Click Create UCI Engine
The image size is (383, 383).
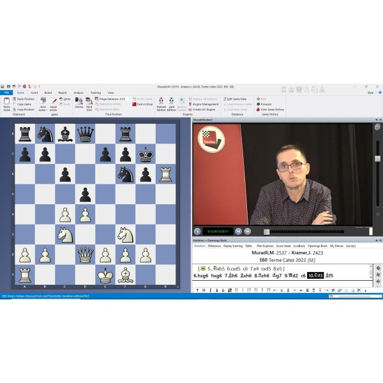coord(202,110)
